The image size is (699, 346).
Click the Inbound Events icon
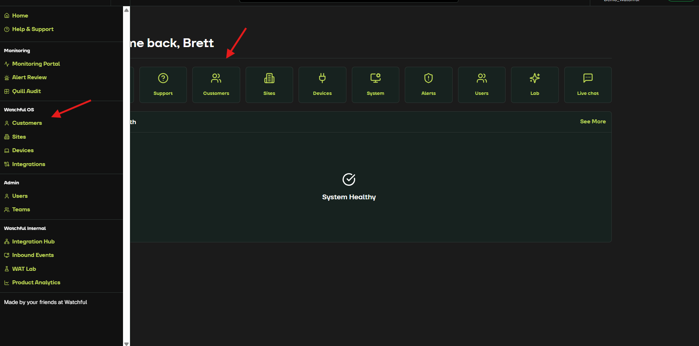coord(7,255)
